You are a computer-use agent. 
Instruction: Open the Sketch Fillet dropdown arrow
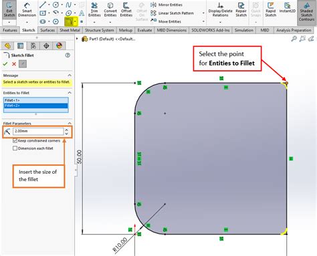[x=75, y=21]
